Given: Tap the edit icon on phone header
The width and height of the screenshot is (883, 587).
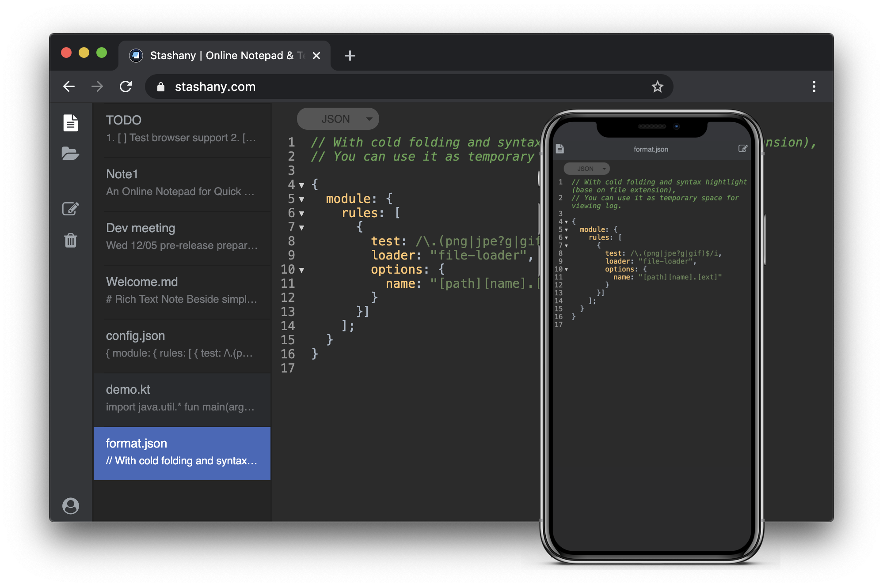Looking at the screenshot, I should tap(742, 149).
